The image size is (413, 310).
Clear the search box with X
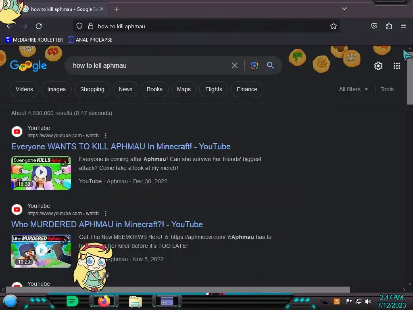point(234,65)
